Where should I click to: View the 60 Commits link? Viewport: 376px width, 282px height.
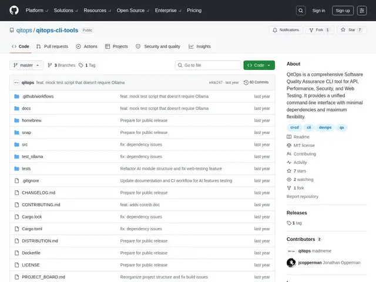(x=256, y=82)
